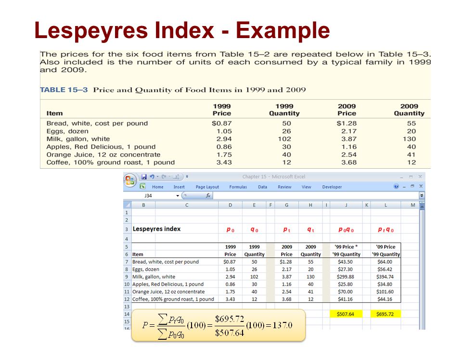Click the $43.50 cell in Excel
462x347 pixels.
pos(346,262)
